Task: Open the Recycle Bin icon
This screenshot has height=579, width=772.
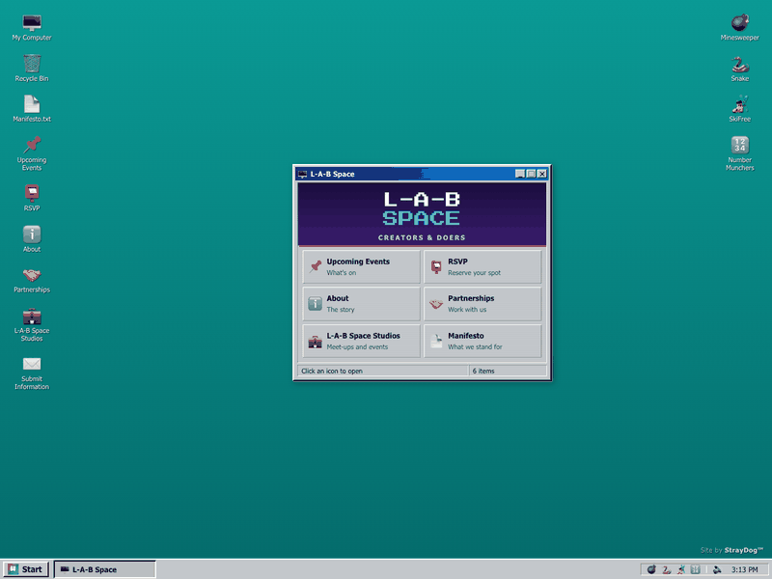Action: 32,68
